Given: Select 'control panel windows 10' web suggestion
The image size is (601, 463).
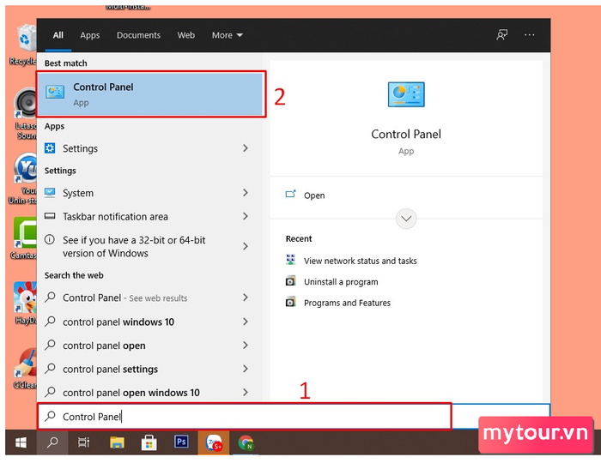Looking at the screenshot, I should (118, 322).
